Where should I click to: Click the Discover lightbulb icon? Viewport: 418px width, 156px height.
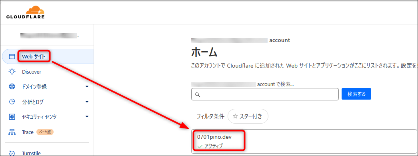coord(12,72)
